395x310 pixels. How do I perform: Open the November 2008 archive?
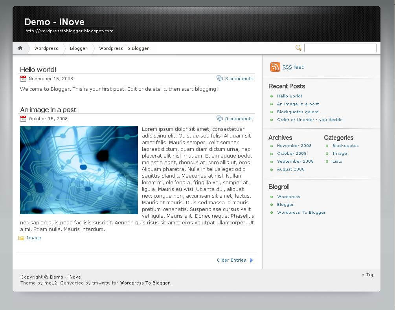pyautogui.click(x=294, y=145)
